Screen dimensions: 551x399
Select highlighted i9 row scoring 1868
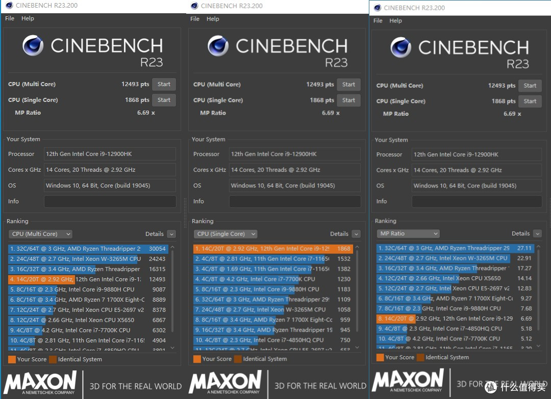(x=272, y=249)
